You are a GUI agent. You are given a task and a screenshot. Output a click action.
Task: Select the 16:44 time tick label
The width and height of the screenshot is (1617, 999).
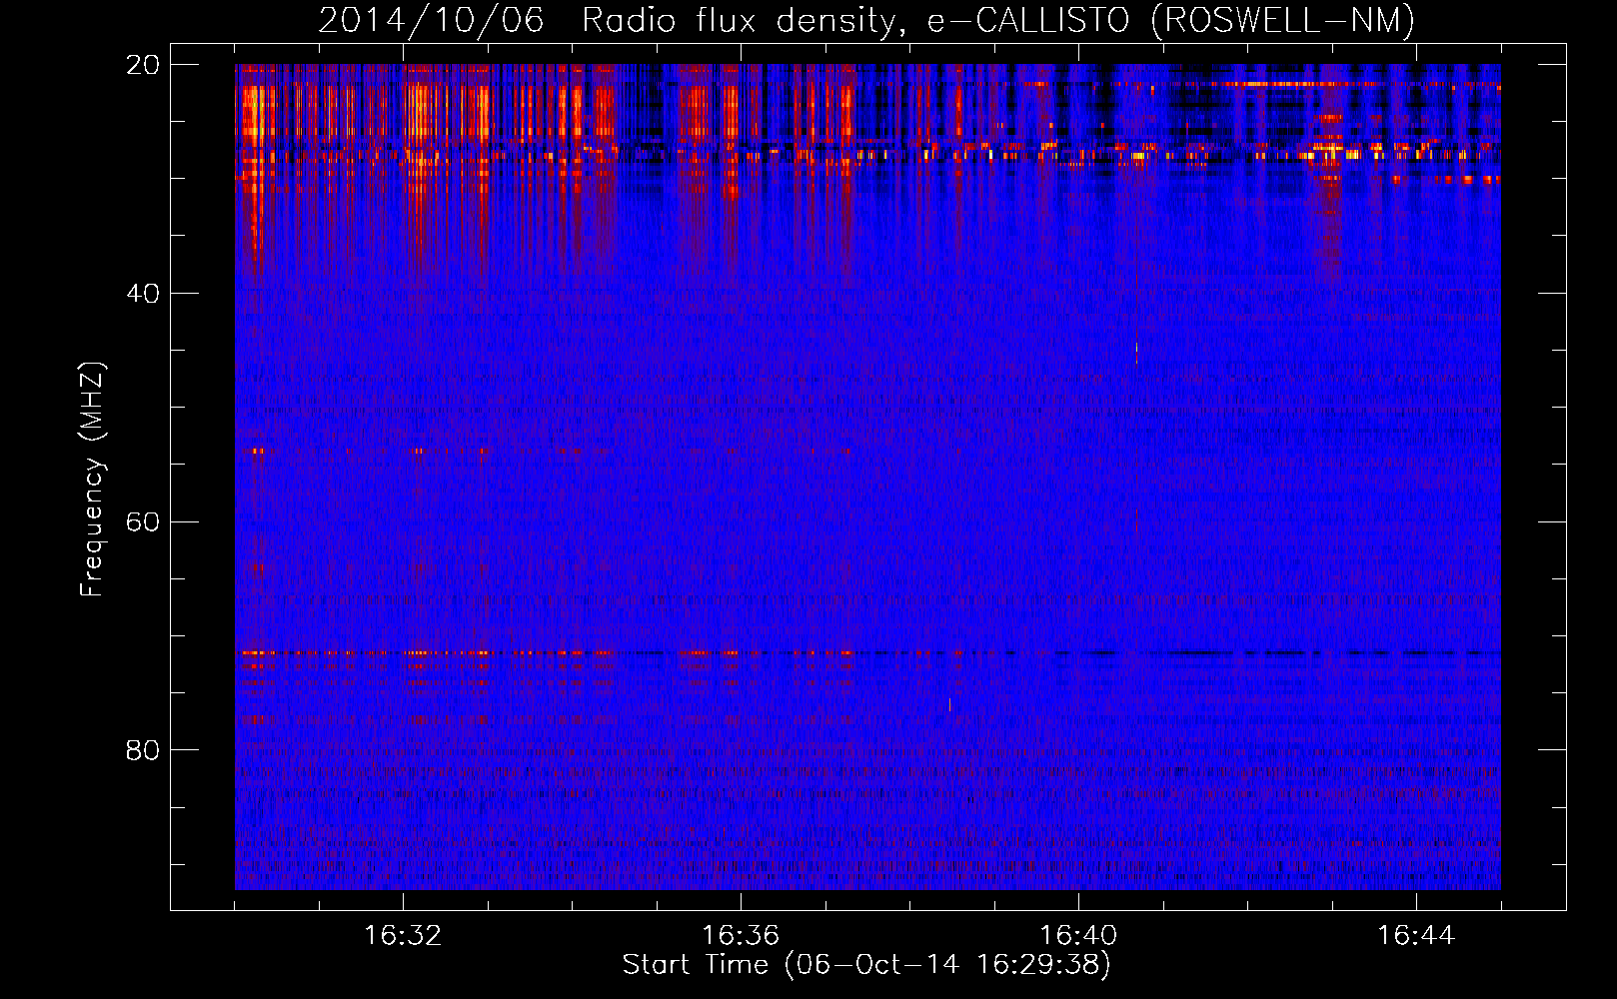pos(1416,935)
